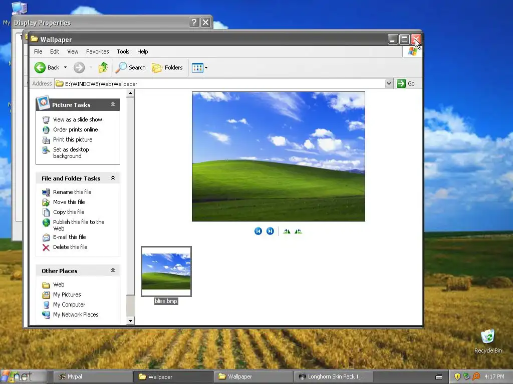Open the Search pane
Image resolution: width=513 pixels, height=384 pixels.
[130, 67]
